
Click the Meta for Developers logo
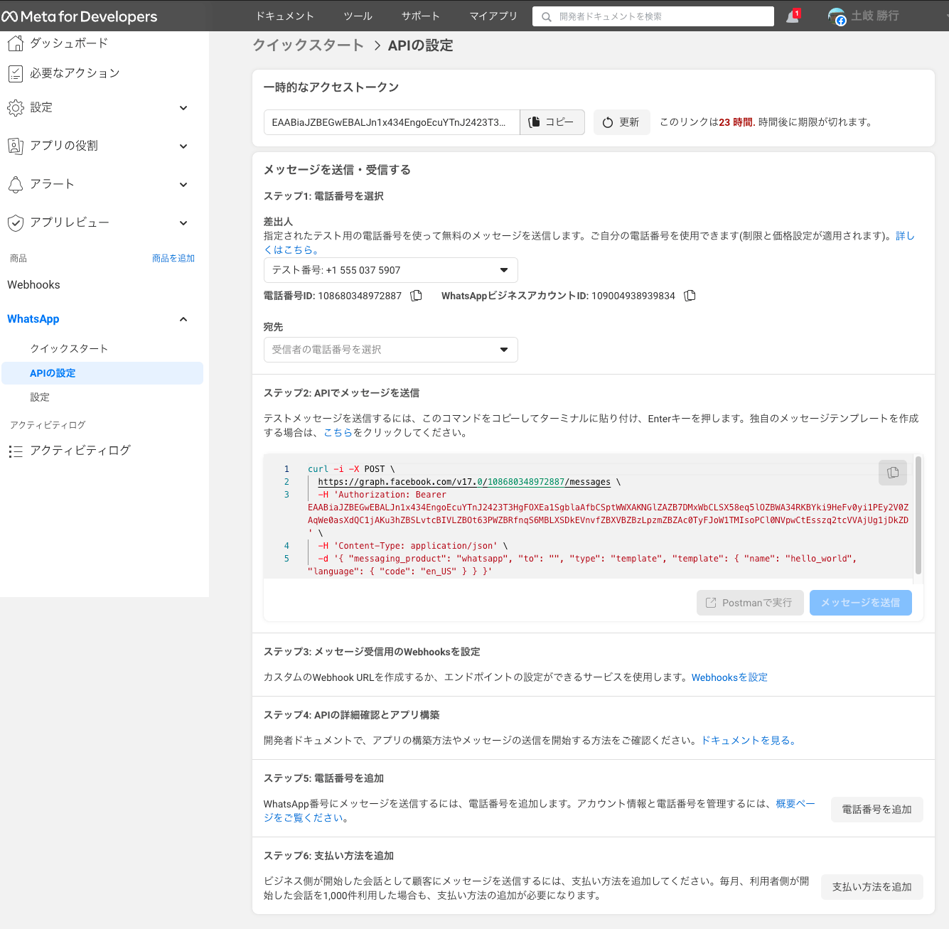click(79, 16)
